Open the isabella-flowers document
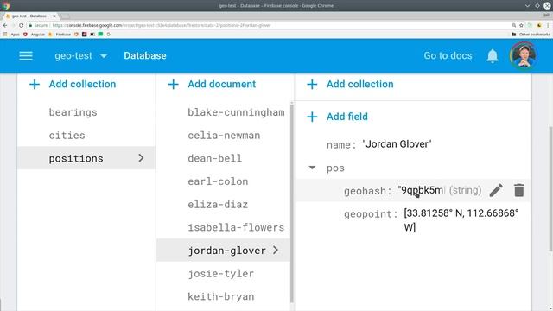Viewport: 553px width, 311px height. pos(223,227)
